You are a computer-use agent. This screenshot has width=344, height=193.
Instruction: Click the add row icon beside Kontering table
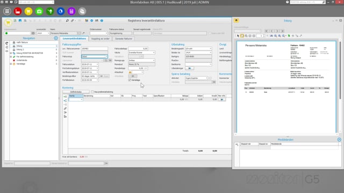(65, 96)
